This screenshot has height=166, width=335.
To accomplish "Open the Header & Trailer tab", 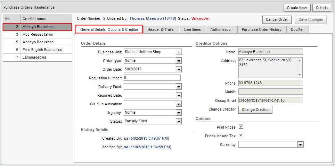I will point(161,29).
